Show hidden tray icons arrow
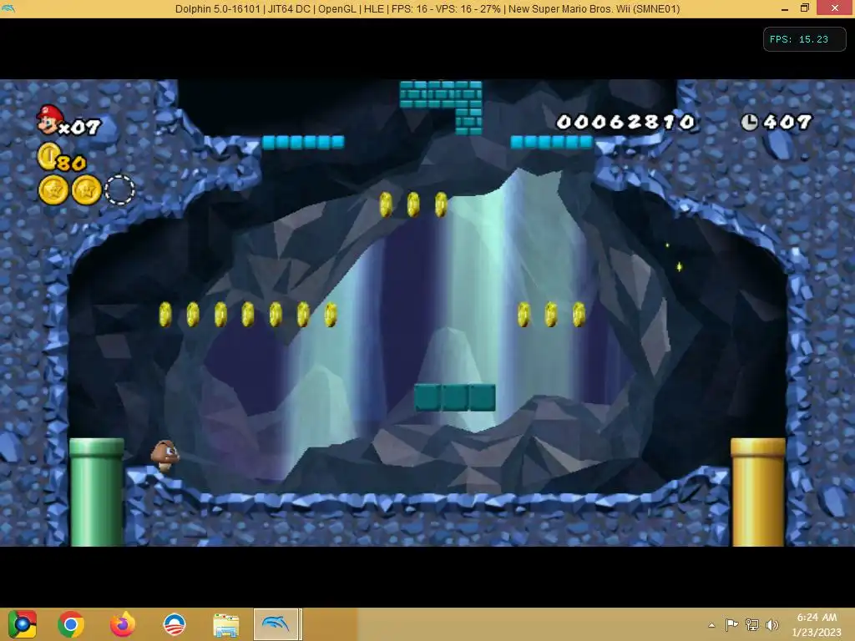 [x=711, y=625]
